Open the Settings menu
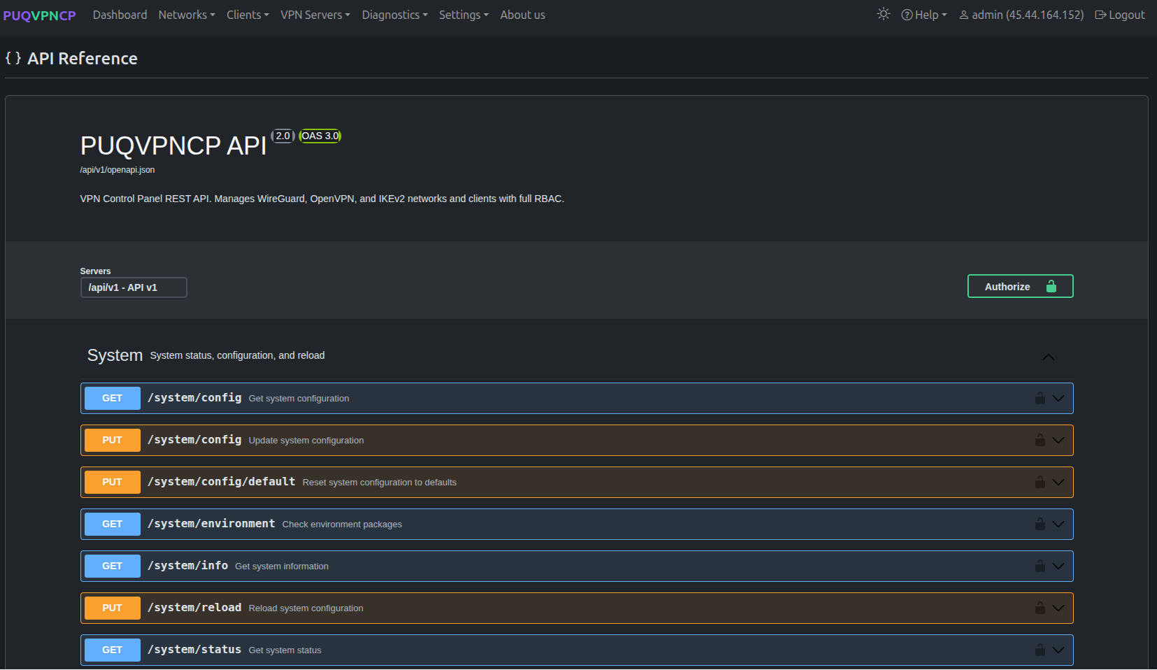Image resolution: width=1157 pixels, height=670 pixels. pos(464,15)
